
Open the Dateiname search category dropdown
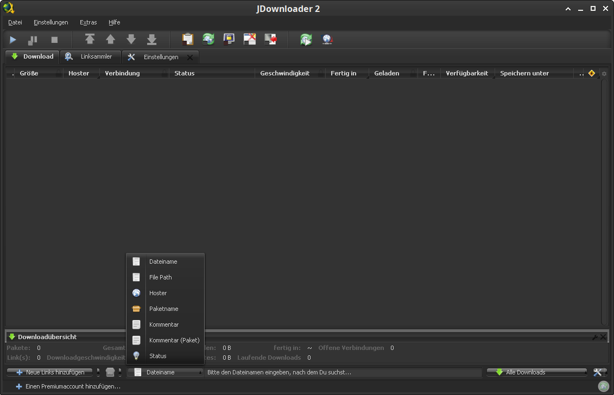(166, 372)
